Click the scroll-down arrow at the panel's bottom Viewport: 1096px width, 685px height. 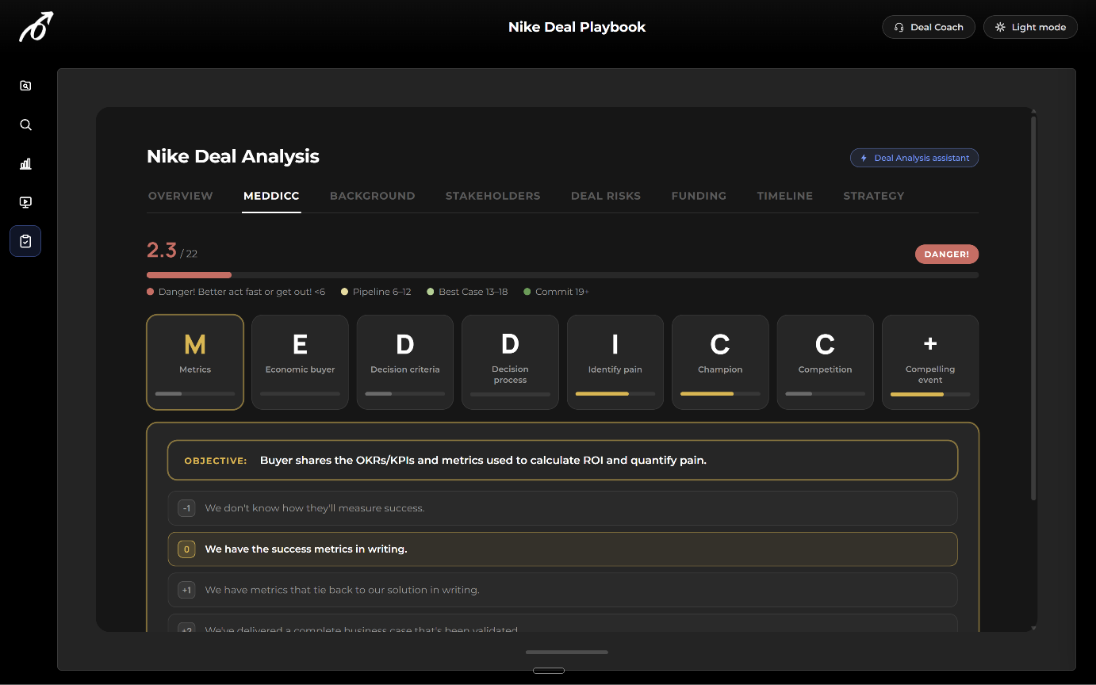[1033, 628]
